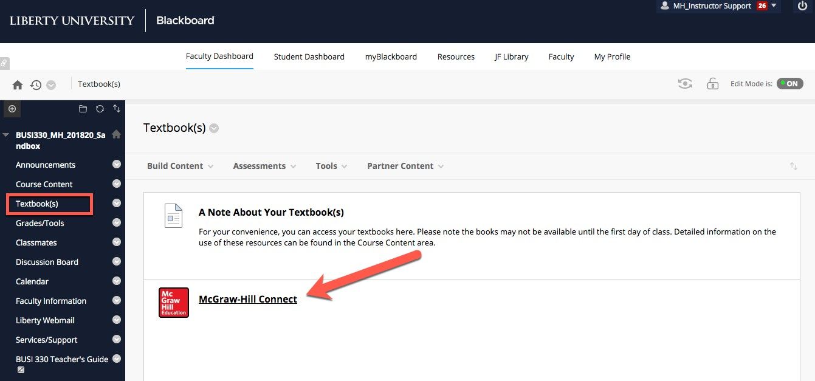Expand the breadcrumb history dropdown arrow
Image resolution: width=815 pixels, height=381 pixels.
pos(51,85)
